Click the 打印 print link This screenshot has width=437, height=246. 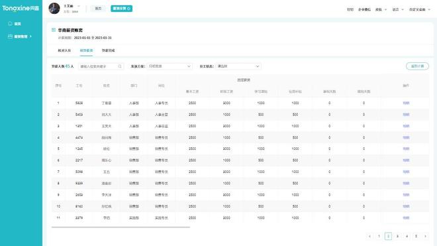[350, 9]
